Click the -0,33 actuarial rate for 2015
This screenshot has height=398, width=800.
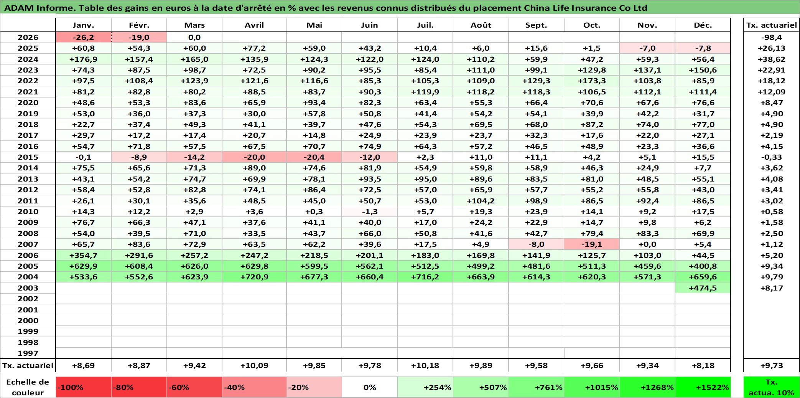coord(771,157)
